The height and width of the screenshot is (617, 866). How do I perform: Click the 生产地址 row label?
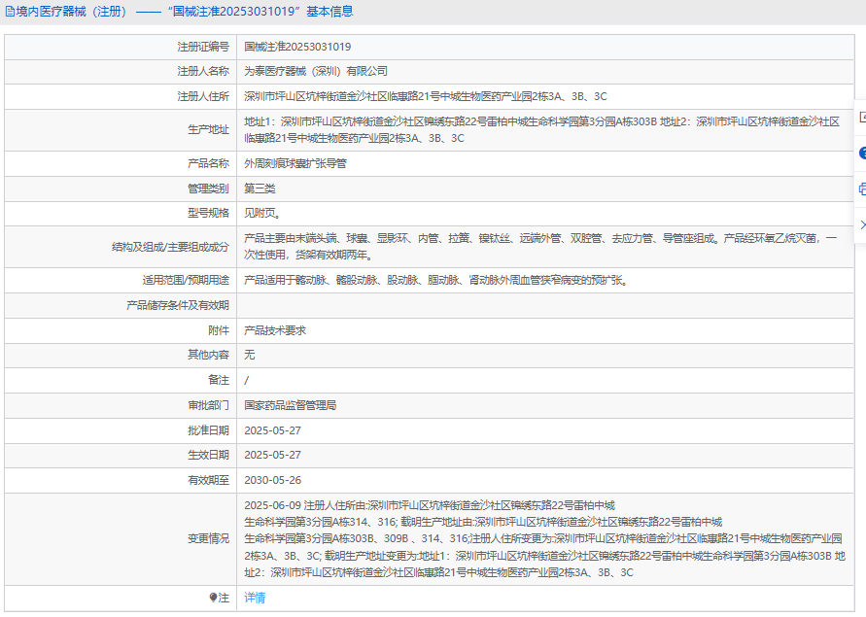coord(208,129)
